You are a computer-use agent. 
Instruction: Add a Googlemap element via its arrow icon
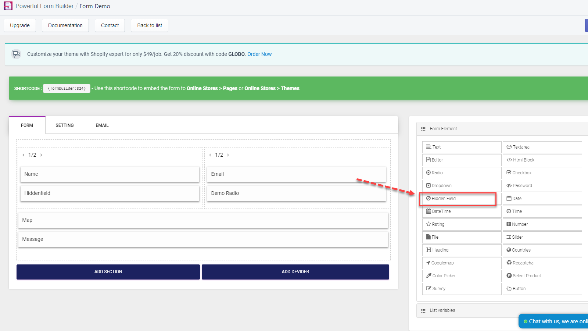pyautogui.click(x=428, y=263)
